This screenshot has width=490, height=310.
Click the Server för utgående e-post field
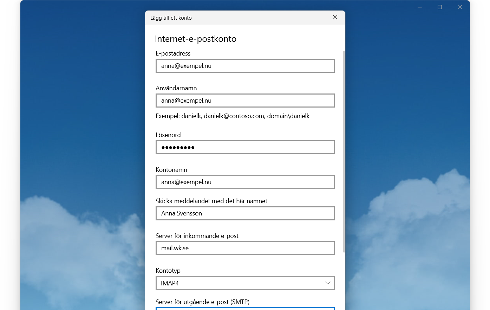click(x=245, y=309)
